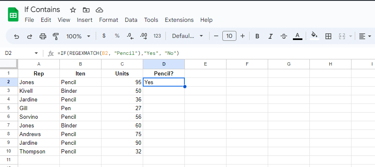Screen dimensions: 375x167
Task: Open the 100% zoom dropdown
Action: (x=78, y=36)
